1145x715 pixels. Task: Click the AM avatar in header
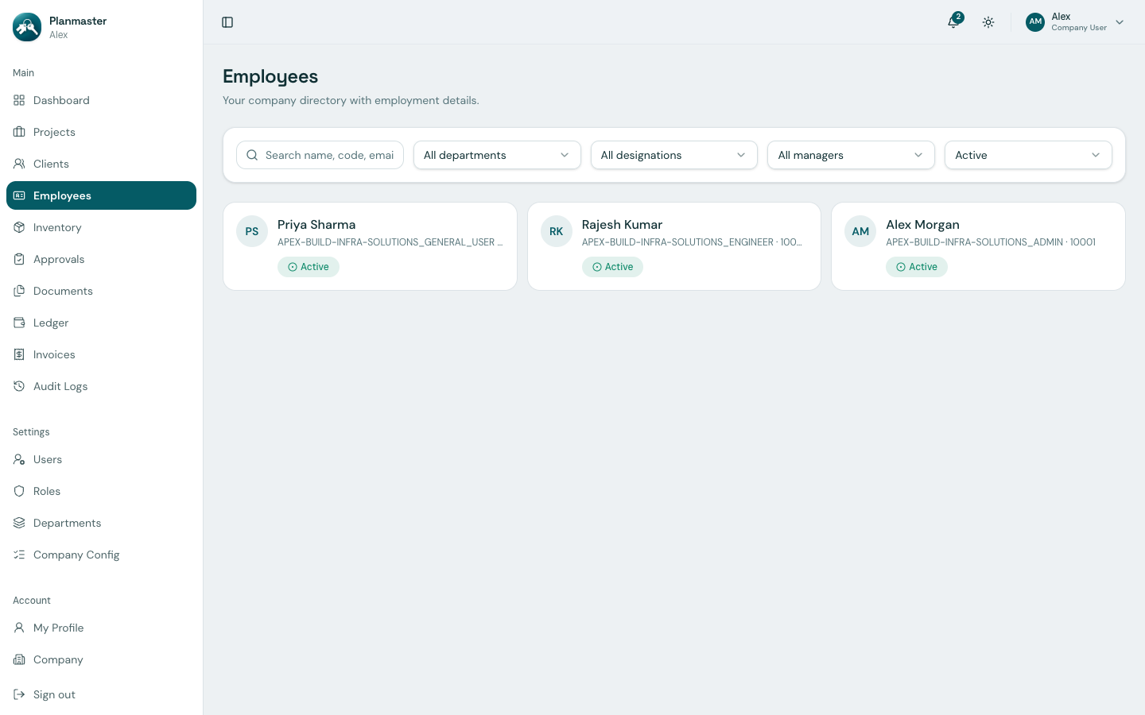click(1035, 22)
